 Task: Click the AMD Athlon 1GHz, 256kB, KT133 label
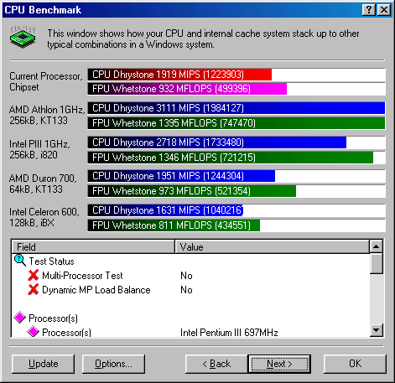pos(47,115)
